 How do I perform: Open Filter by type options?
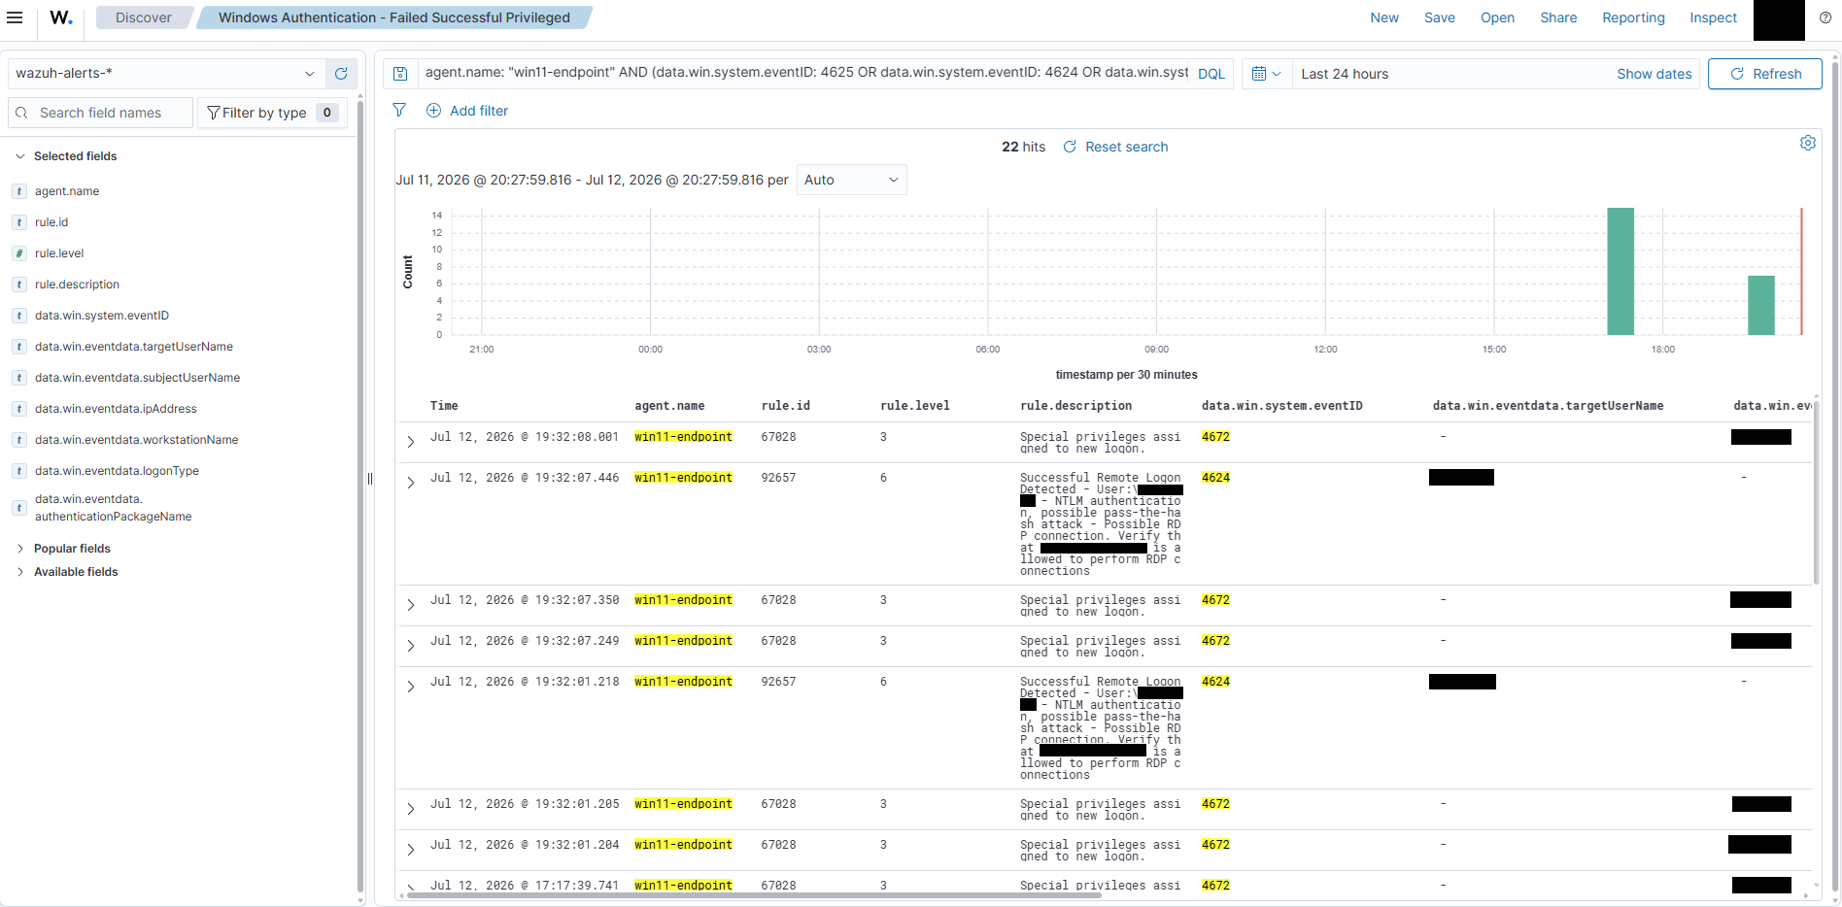pyautogui.click(x=272, y=113)
